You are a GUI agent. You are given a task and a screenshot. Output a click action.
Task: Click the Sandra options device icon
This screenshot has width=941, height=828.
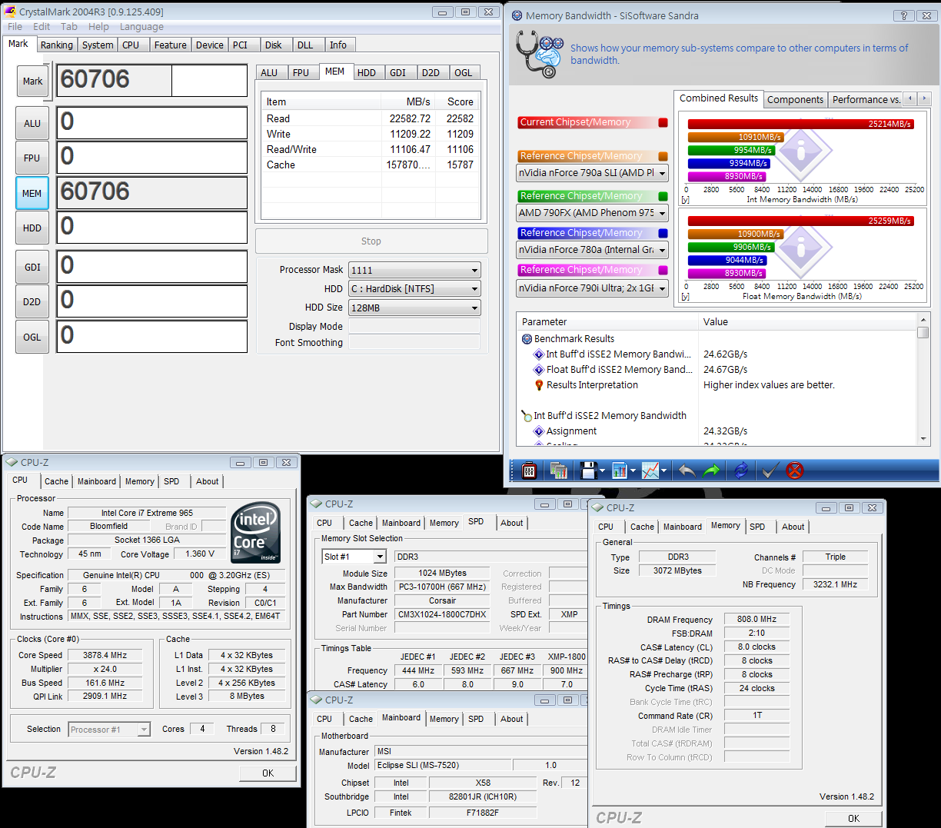(529, 471)
